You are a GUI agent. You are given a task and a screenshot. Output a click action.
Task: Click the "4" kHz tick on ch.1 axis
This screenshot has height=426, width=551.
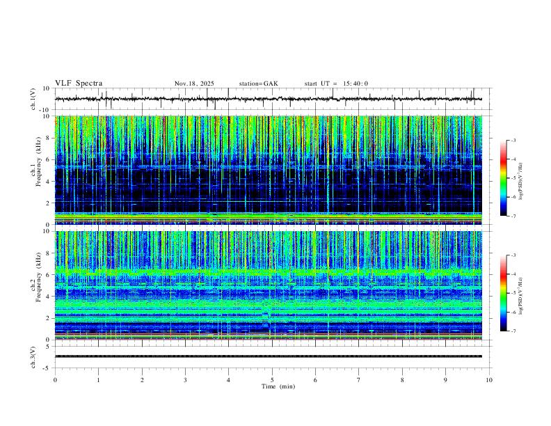click(49, 182)
